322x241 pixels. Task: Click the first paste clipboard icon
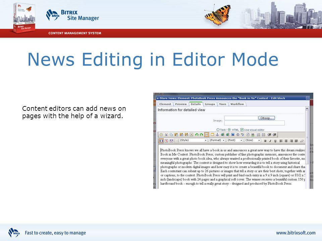(176, 135)
